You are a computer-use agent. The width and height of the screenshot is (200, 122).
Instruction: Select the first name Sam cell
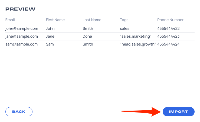(x=50, y=44)
